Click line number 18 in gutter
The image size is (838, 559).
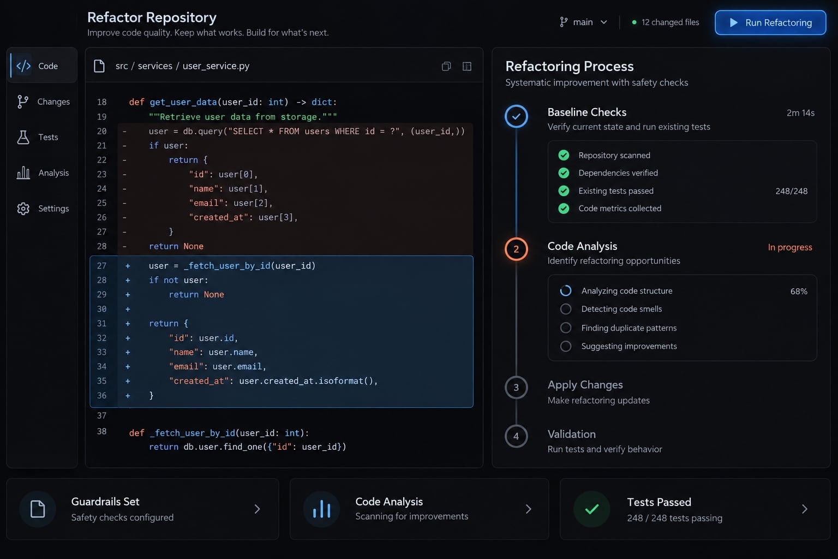102,102
